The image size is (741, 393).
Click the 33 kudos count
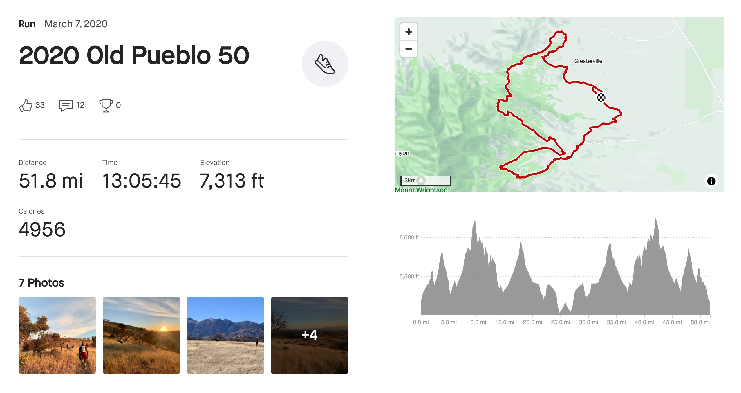click(40, 105)
